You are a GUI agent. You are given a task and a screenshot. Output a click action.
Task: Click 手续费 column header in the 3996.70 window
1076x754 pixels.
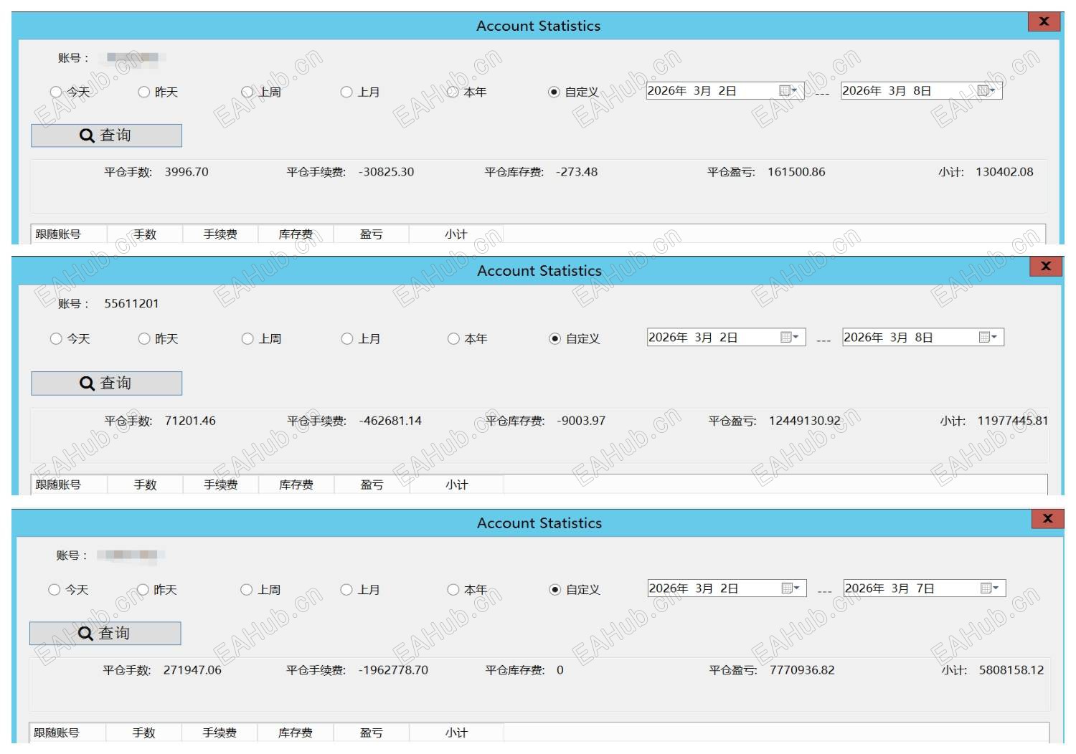[220, 234]
